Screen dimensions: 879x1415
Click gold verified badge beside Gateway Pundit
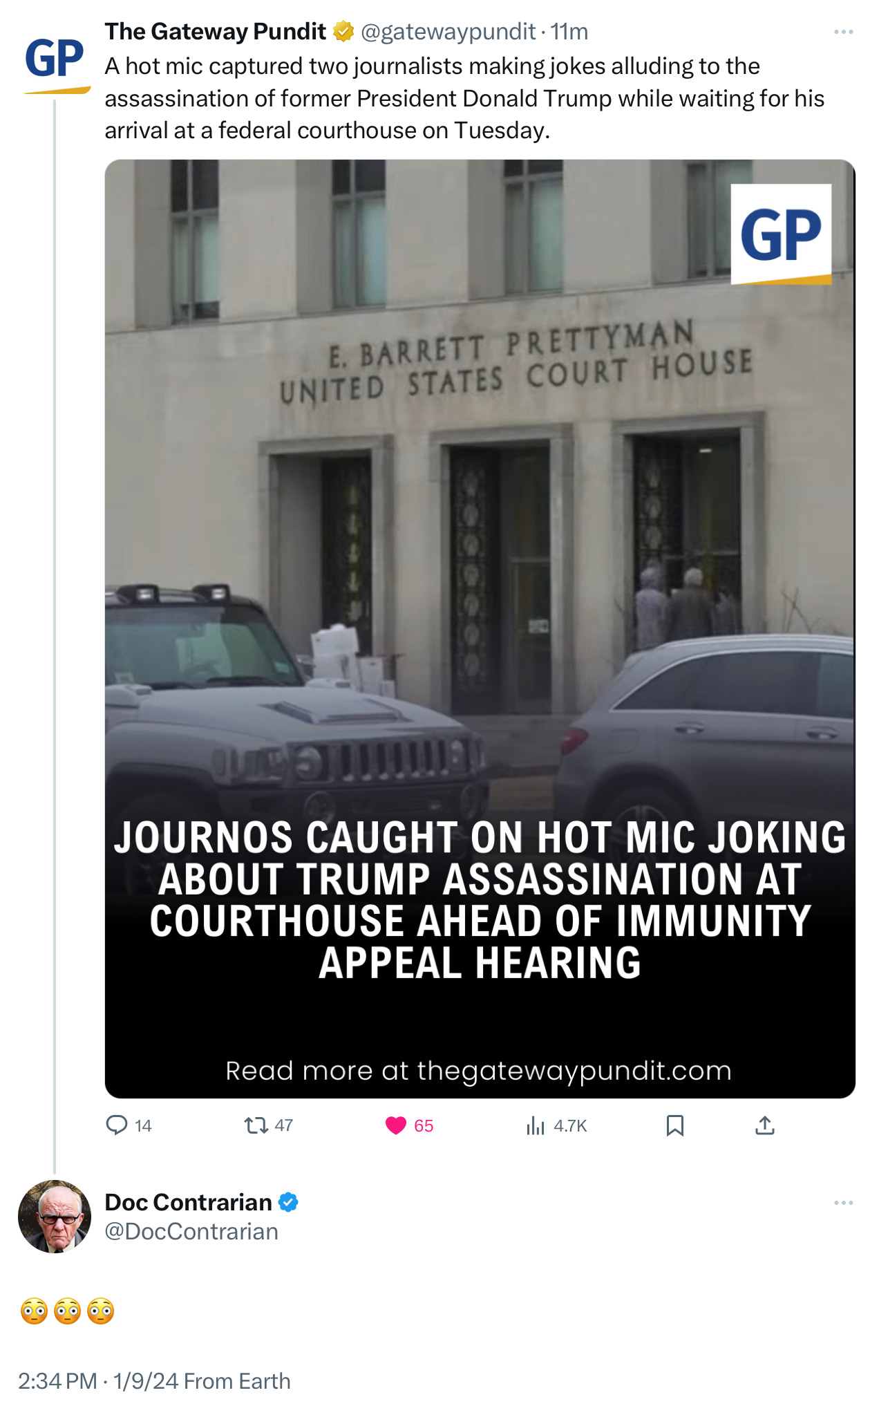click(x=343, y=32)
